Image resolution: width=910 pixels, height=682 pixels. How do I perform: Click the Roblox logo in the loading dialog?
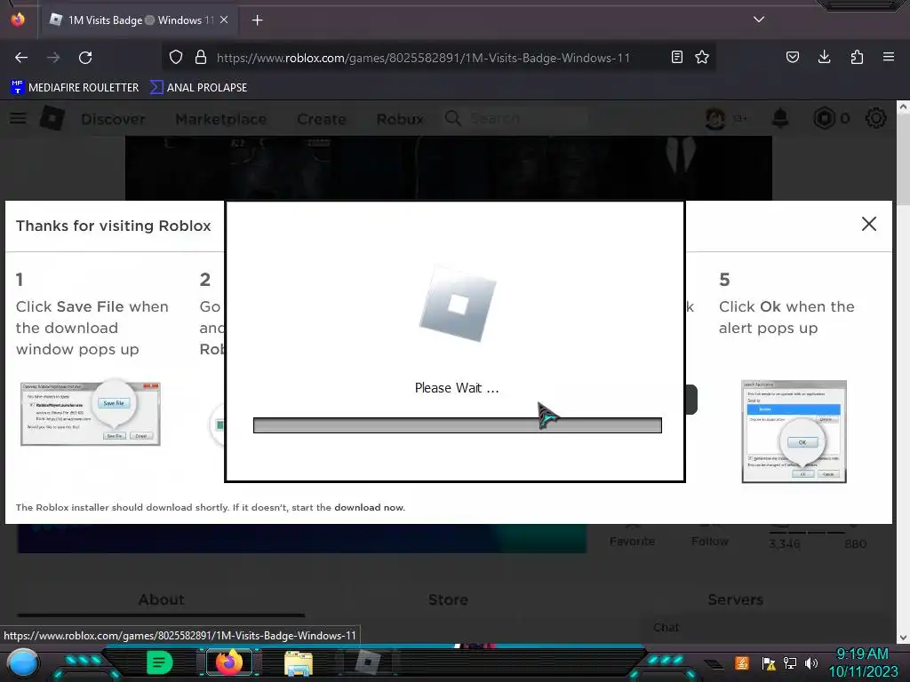coord(458,304)
